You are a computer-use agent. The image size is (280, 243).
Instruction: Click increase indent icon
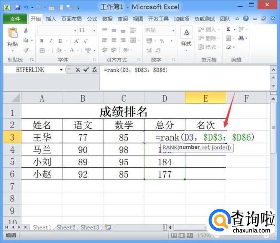[114, 50]
